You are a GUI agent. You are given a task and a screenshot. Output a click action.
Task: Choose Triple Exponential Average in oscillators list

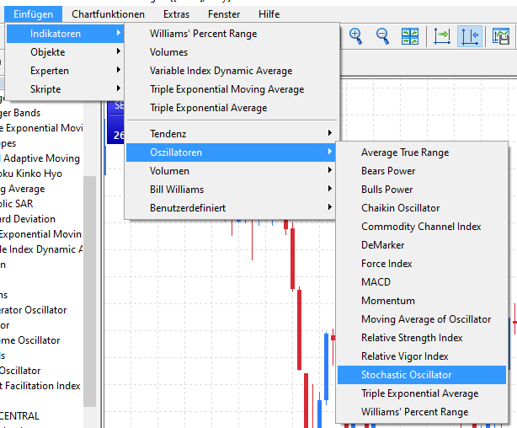[422, 393]
